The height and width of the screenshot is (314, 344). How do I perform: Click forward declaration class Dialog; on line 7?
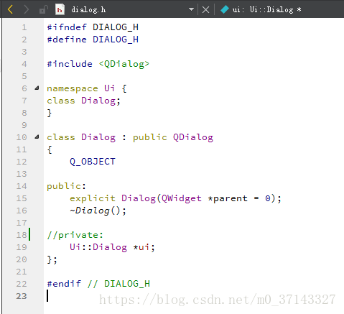83,101
